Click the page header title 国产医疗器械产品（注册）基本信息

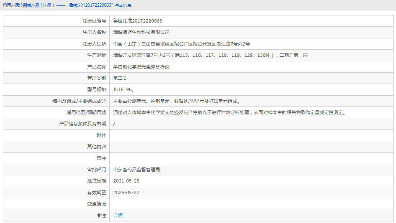point(69,5)
